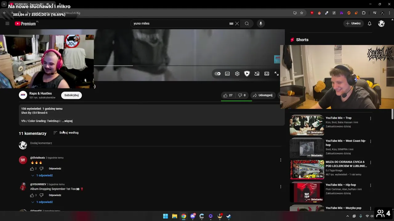394x221 pixels.
Task: Open the YouTube hamburger guide menu
Action: [x=7, y=24]
